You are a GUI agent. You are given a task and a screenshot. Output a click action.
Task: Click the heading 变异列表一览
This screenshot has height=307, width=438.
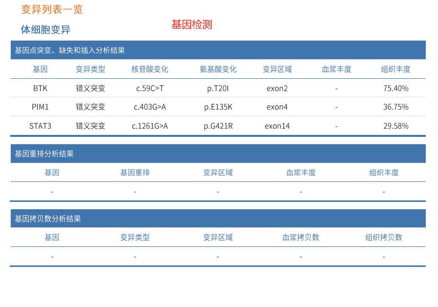click(52, 9)
